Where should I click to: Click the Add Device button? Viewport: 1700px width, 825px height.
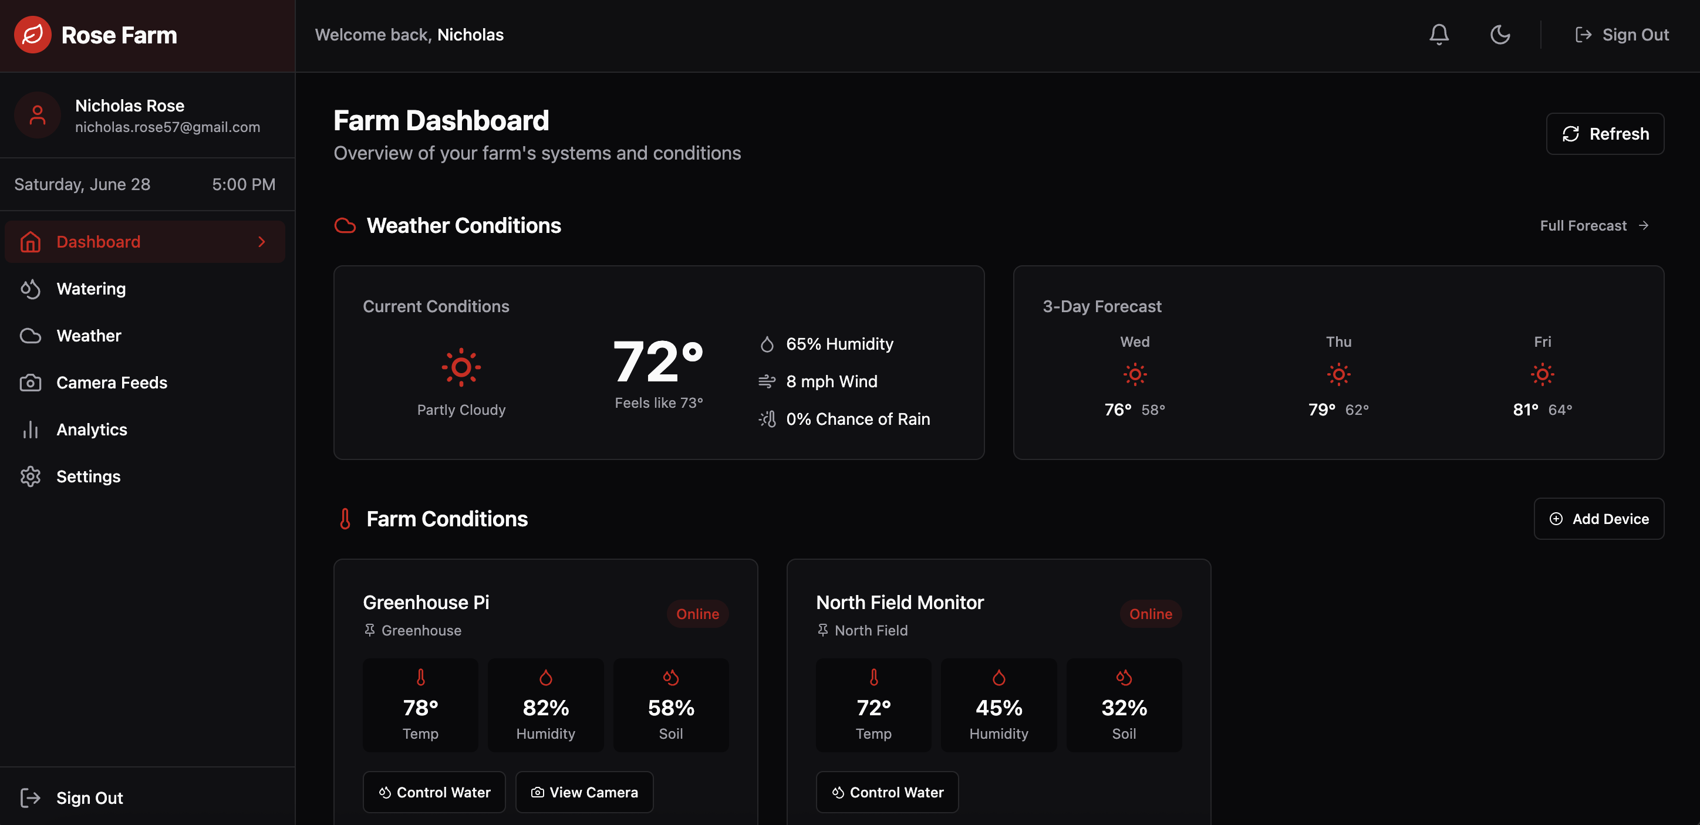[x=1598, y=518]
